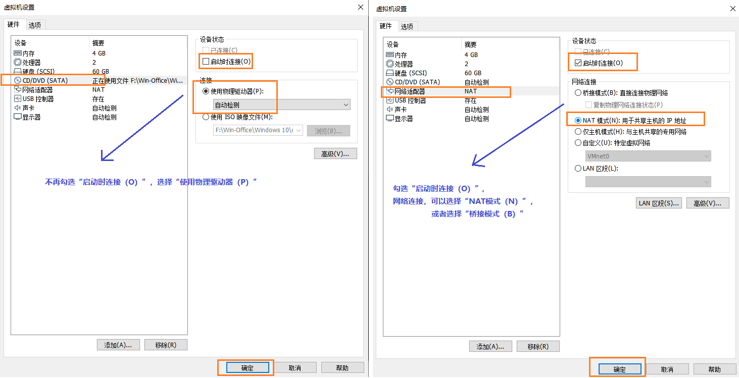Open the 自动检测 physical drive dropdown
Image resolution: width=739 pixels, height=378 pixels.
pos(281,105)
